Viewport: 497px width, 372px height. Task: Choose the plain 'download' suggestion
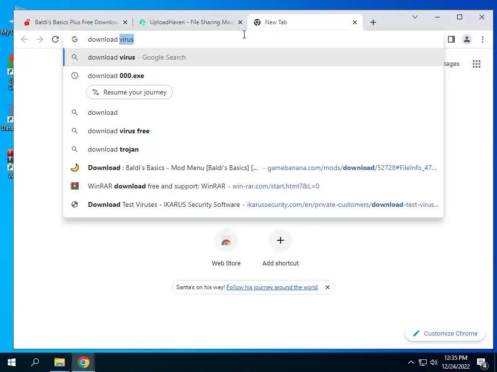pos(253,112)
